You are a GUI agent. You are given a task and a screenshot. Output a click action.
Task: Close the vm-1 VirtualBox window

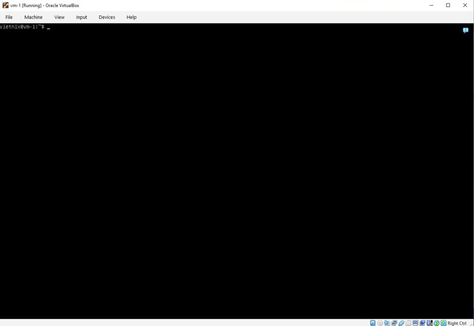[465, 5]
